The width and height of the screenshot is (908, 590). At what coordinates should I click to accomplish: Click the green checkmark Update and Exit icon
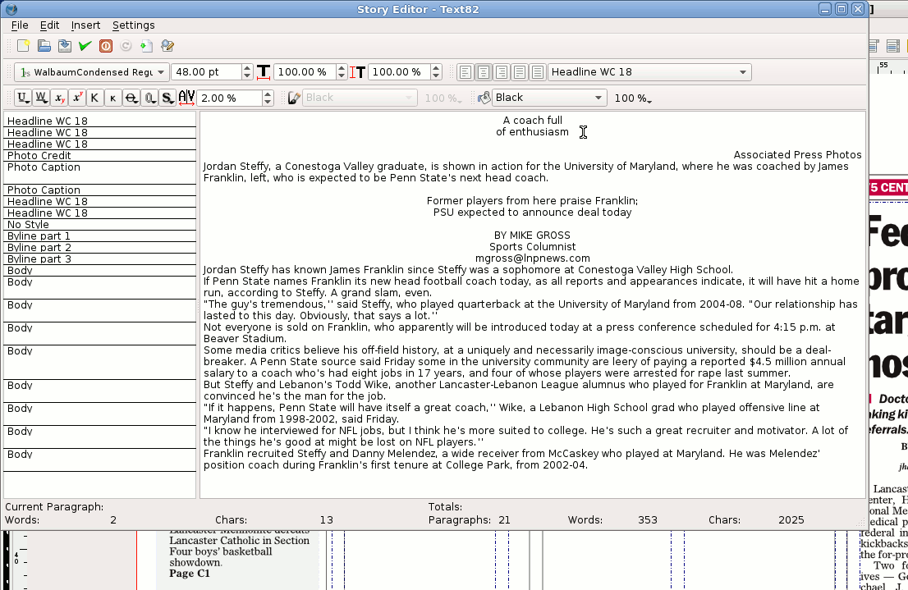point(85,46)
